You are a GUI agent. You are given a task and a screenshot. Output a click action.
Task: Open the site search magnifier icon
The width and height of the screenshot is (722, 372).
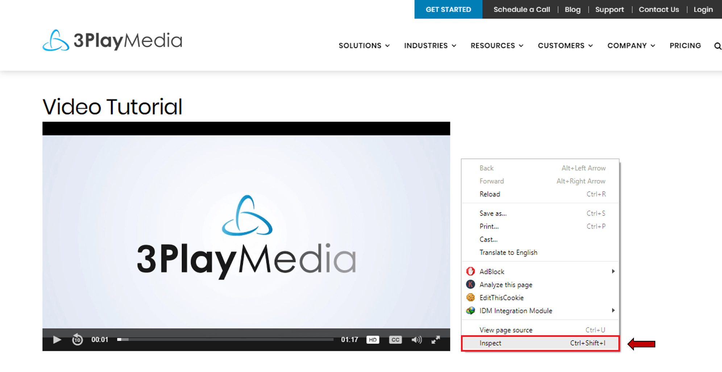[717, 46]
